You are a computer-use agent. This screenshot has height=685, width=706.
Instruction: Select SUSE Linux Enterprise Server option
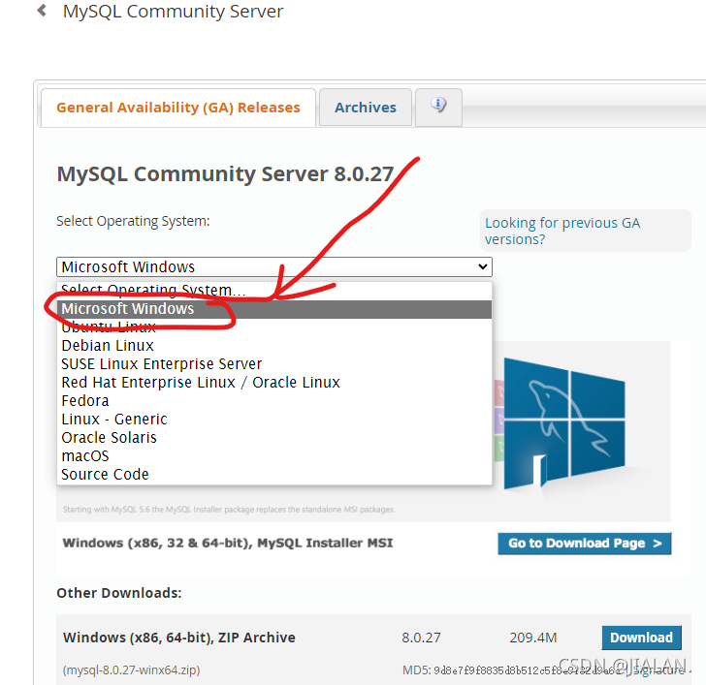274,364
